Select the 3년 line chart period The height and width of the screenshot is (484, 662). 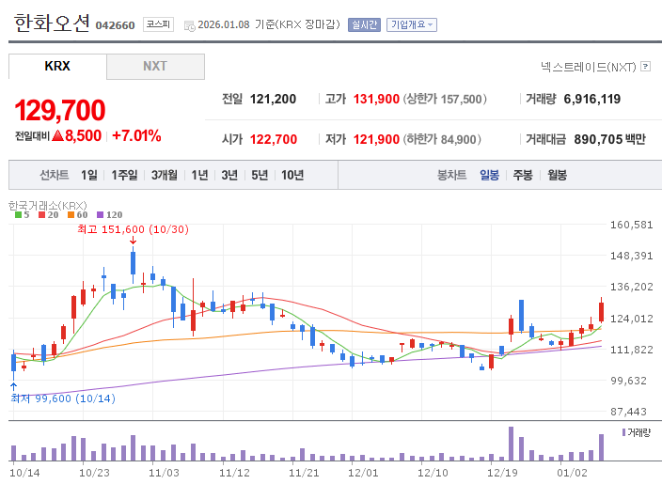[229, 175]
